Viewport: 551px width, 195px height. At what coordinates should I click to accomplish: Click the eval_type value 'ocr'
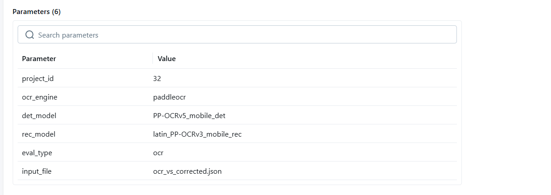158,152
